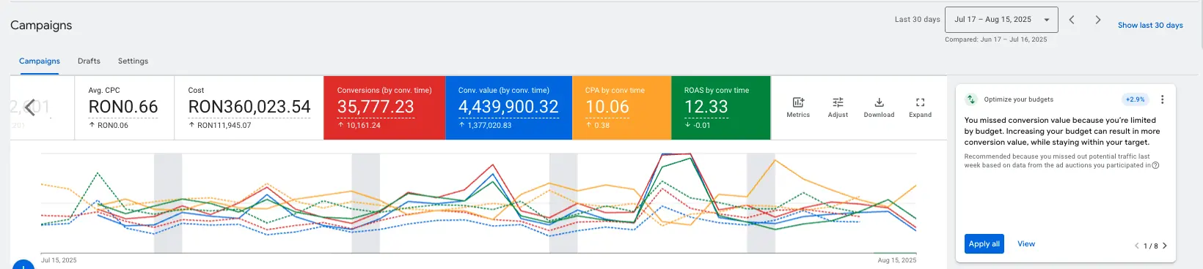The image size is (1203, 269).
Task: Switch to the Settings tab
Action: (133, 61)
